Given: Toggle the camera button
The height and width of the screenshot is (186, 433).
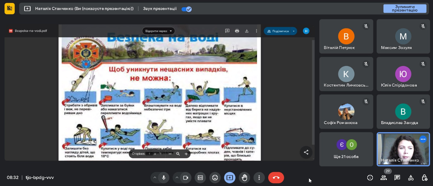Looking at the screenshot, I should tap(186, 178).
